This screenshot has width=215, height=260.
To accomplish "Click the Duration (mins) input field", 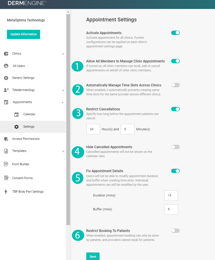I will pyautogui.click(x=171, y=196).
